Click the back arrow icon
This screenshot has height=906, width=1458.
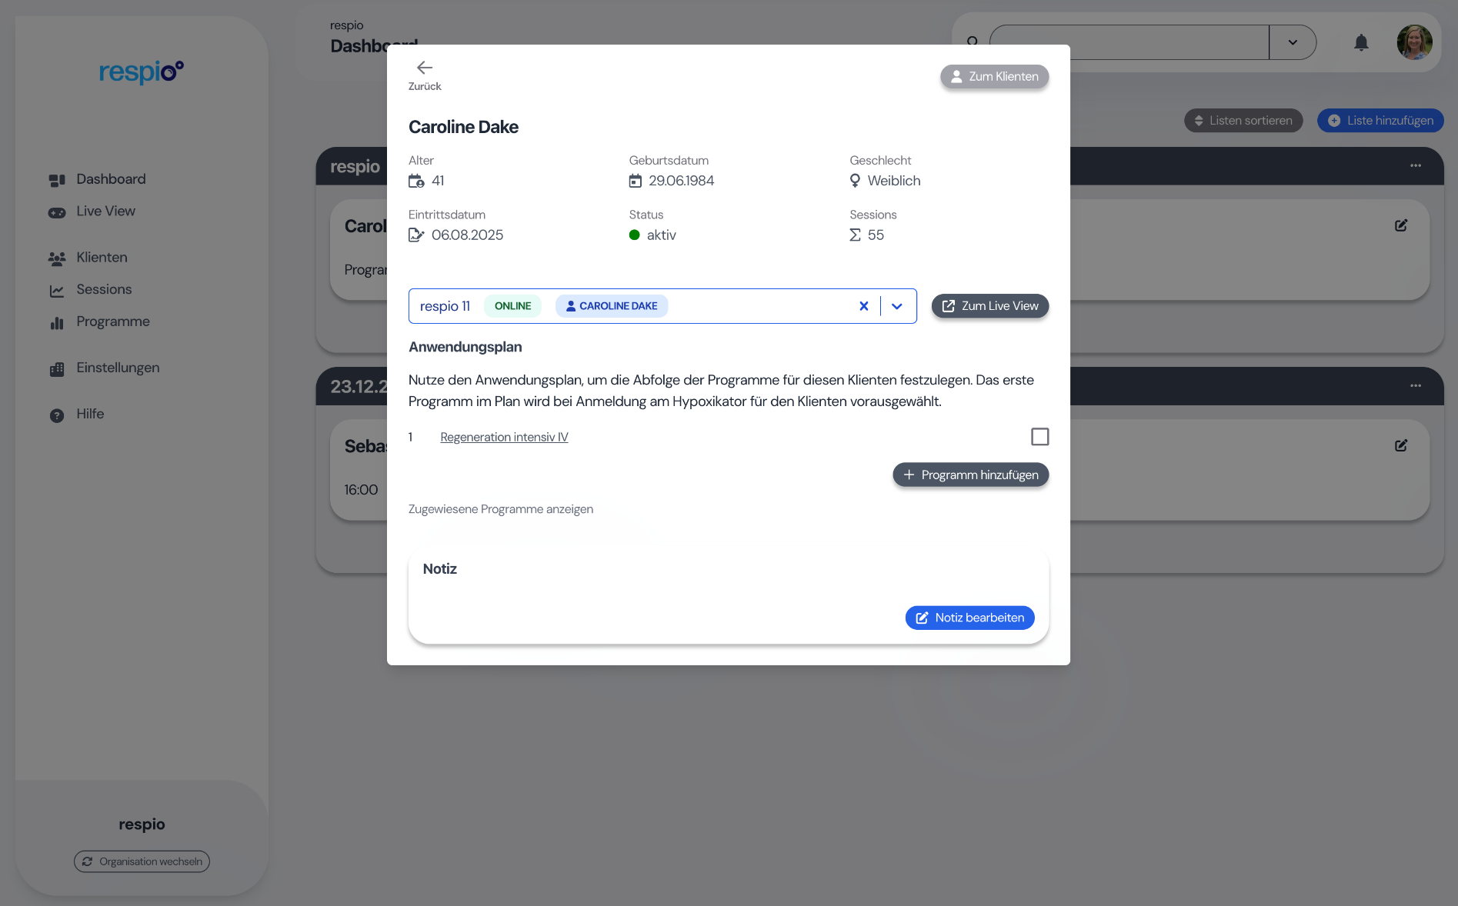coord(424,68)
